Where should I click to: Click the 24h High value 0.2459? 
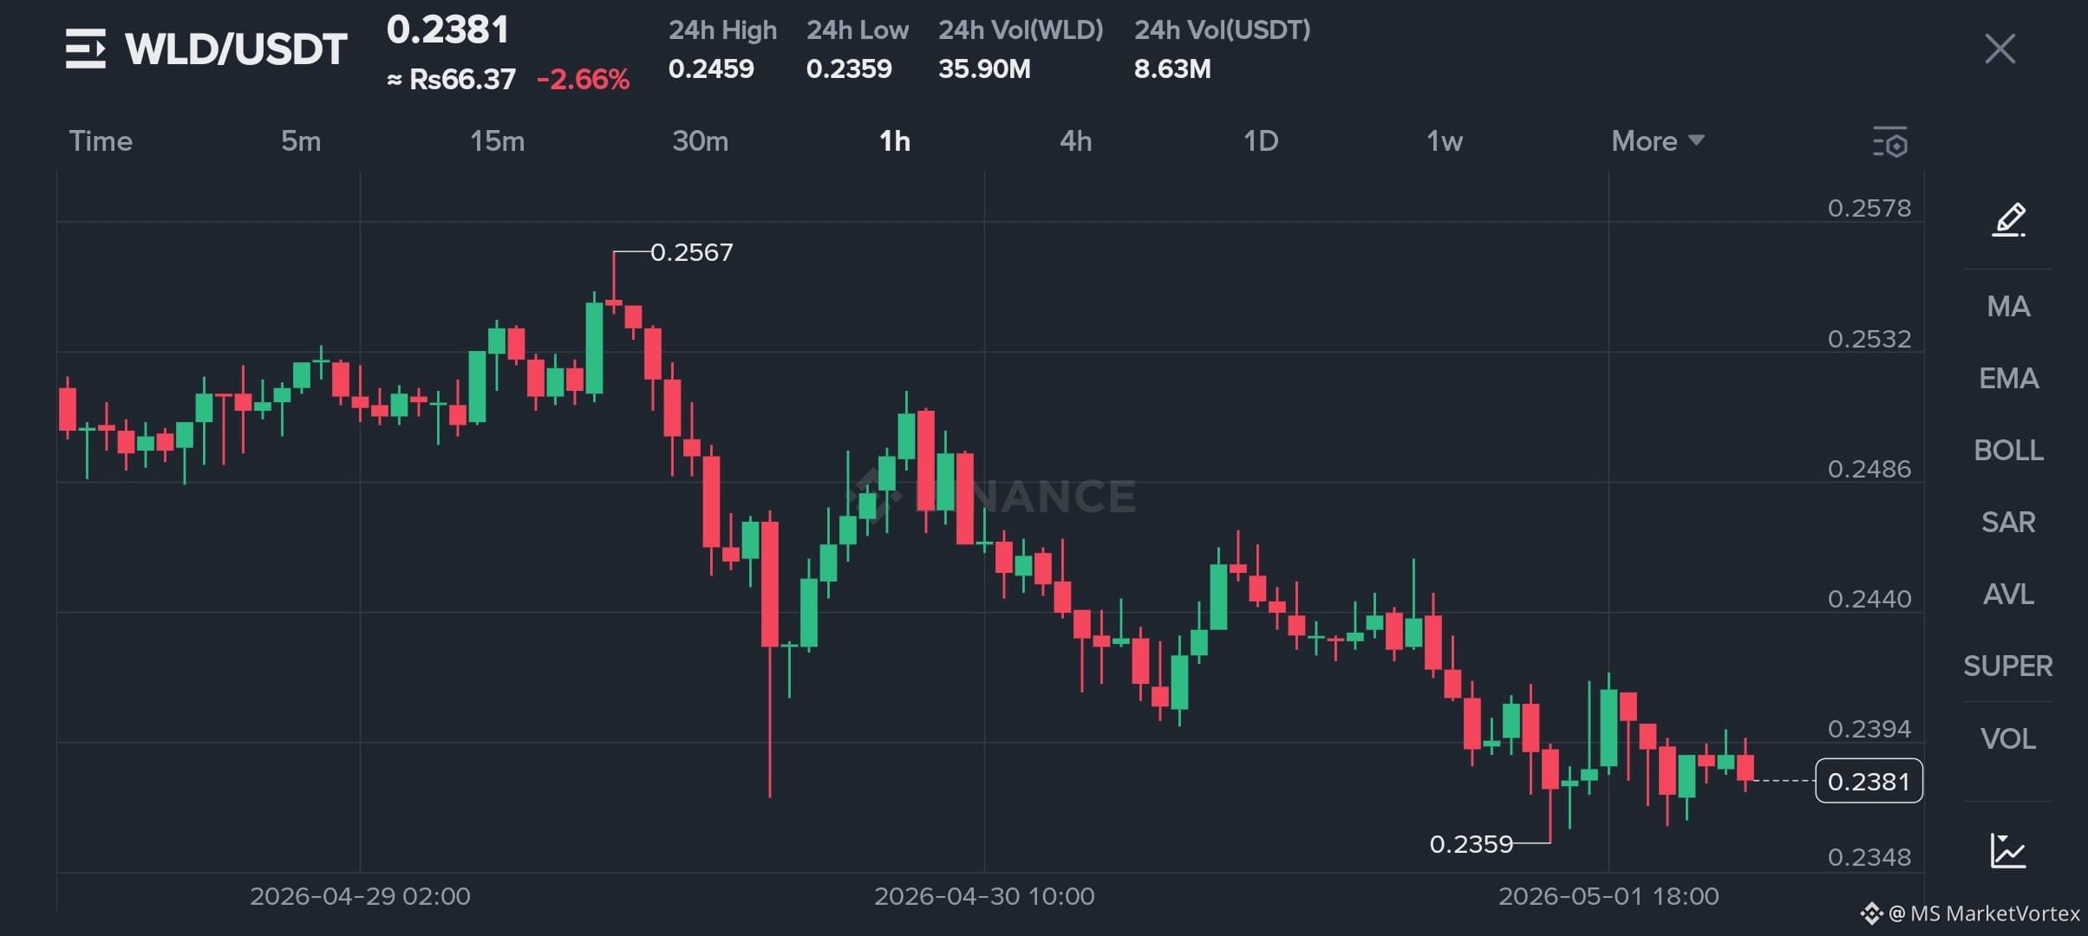point(711,68)
